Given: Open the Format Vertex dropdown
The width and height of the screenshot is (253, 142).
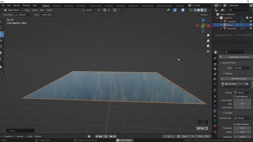Looking at the screenshot, I should 242,93.
